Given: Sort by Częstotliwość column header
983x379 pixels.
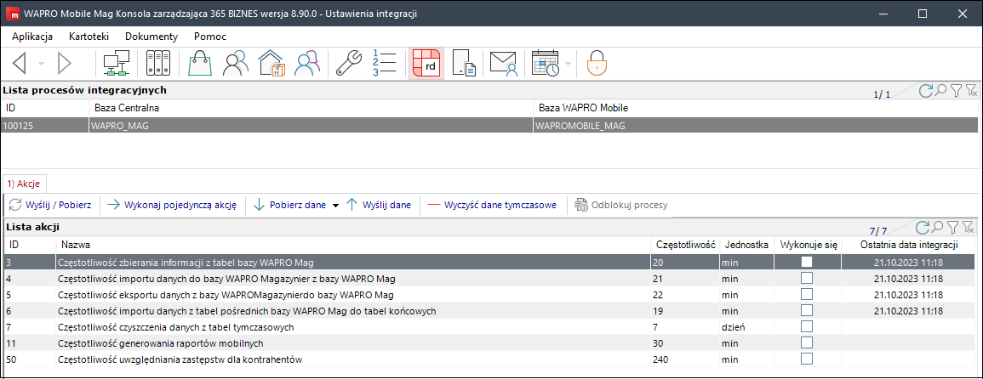Looking at the screenshot, I should (685, 245).
